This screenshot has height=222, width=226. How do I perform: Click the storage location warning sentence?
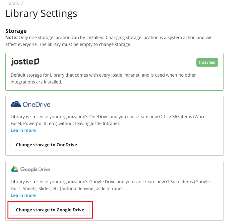tap(109, 41)
